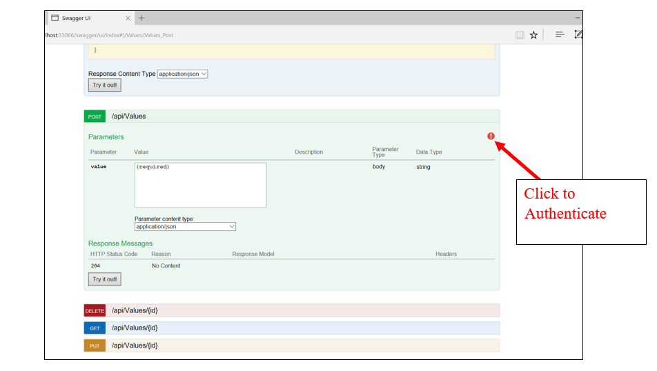Click the Description column header
The width and height of the screenshot is (657, 371).
click(x=308, y=152)
